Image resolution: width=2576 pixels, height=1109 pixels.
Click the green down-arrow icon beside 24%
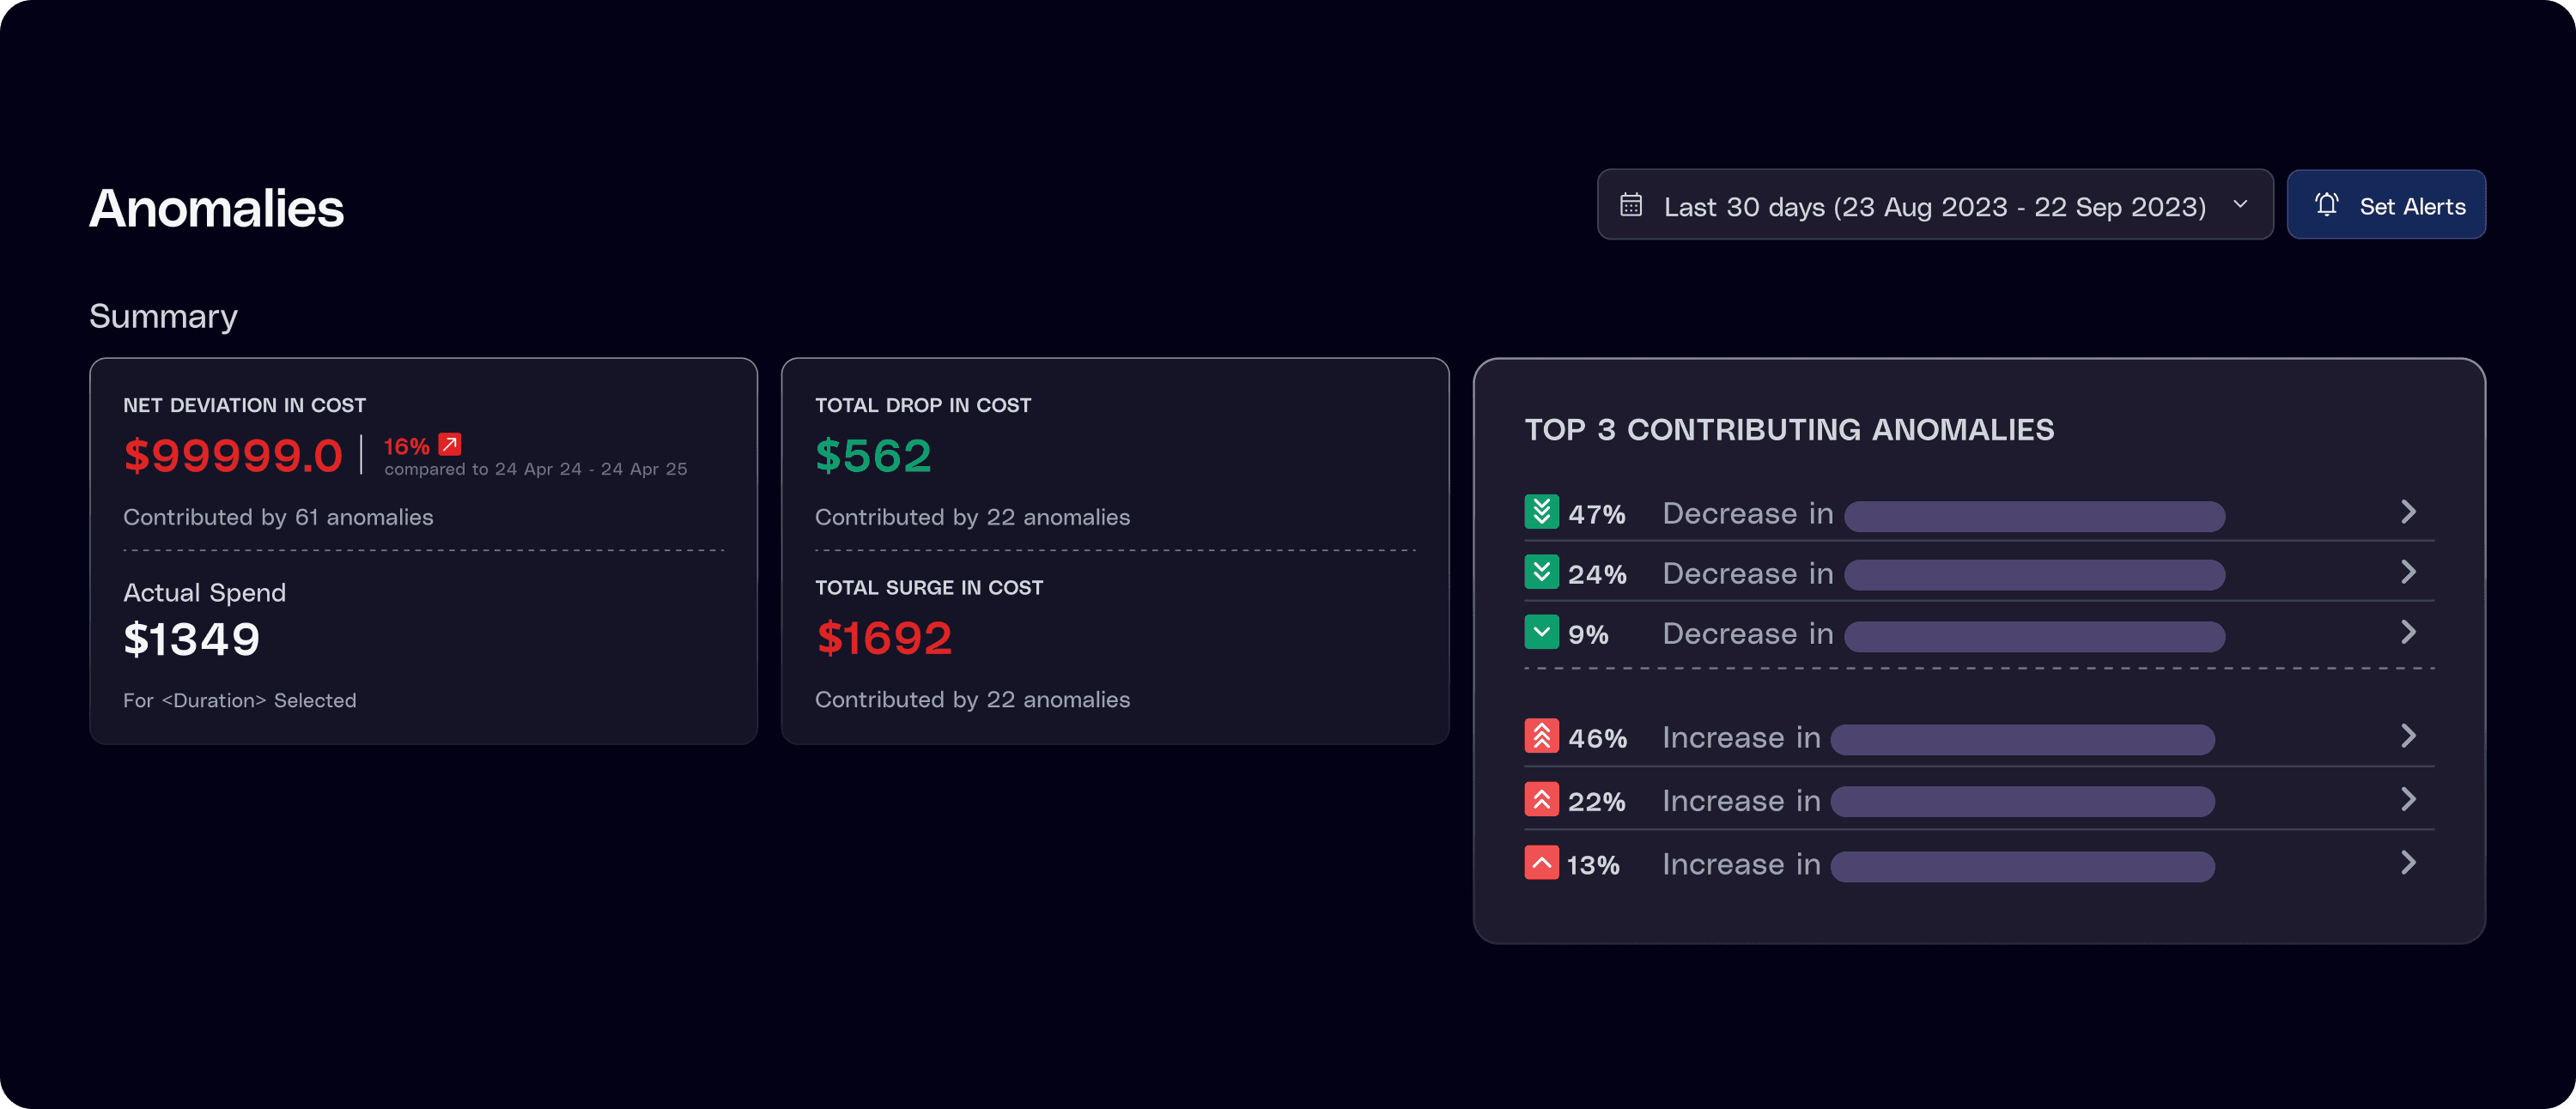point(1541,572)
